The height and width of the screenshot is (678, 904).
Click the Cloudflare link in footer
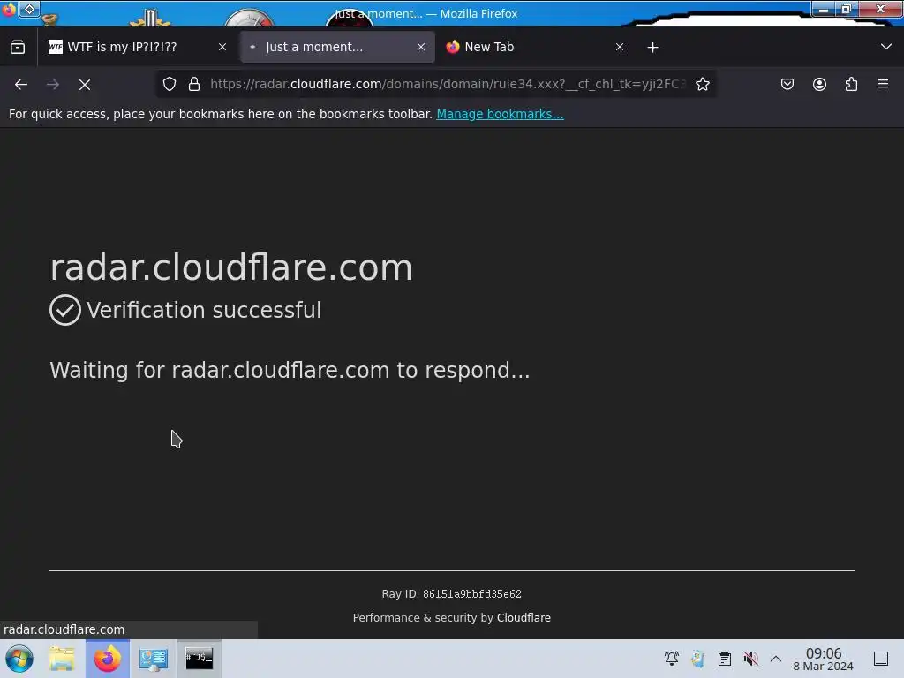tap(524, 617)
